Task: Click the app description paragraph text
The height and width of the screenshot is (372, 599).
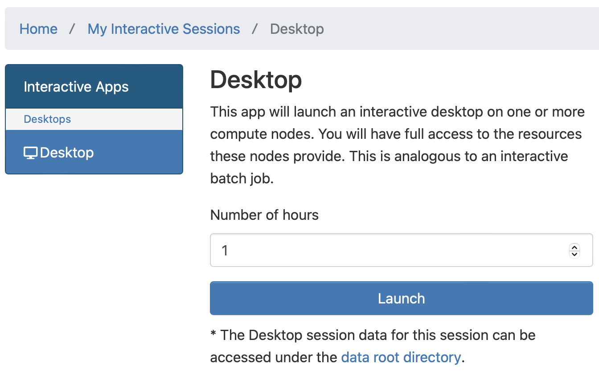Action: pyautogui.click(x=397, y=145)
